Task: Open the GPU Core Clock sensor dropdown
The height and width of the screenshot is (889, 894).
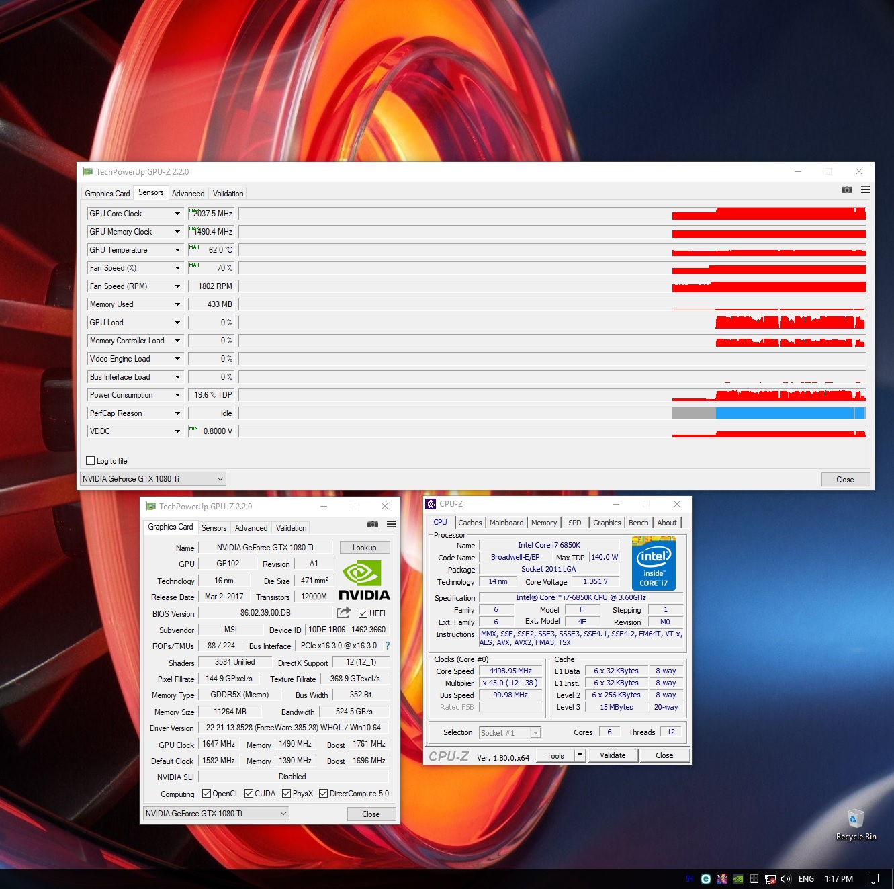Action: click(177, 214)
